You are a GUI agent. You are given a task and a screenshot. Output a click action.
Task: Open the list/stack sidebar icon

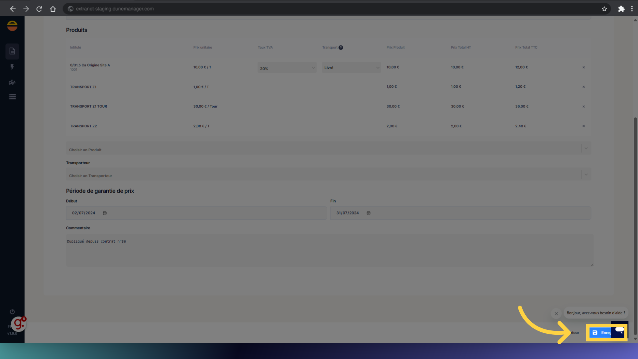[x=12, y=97]
